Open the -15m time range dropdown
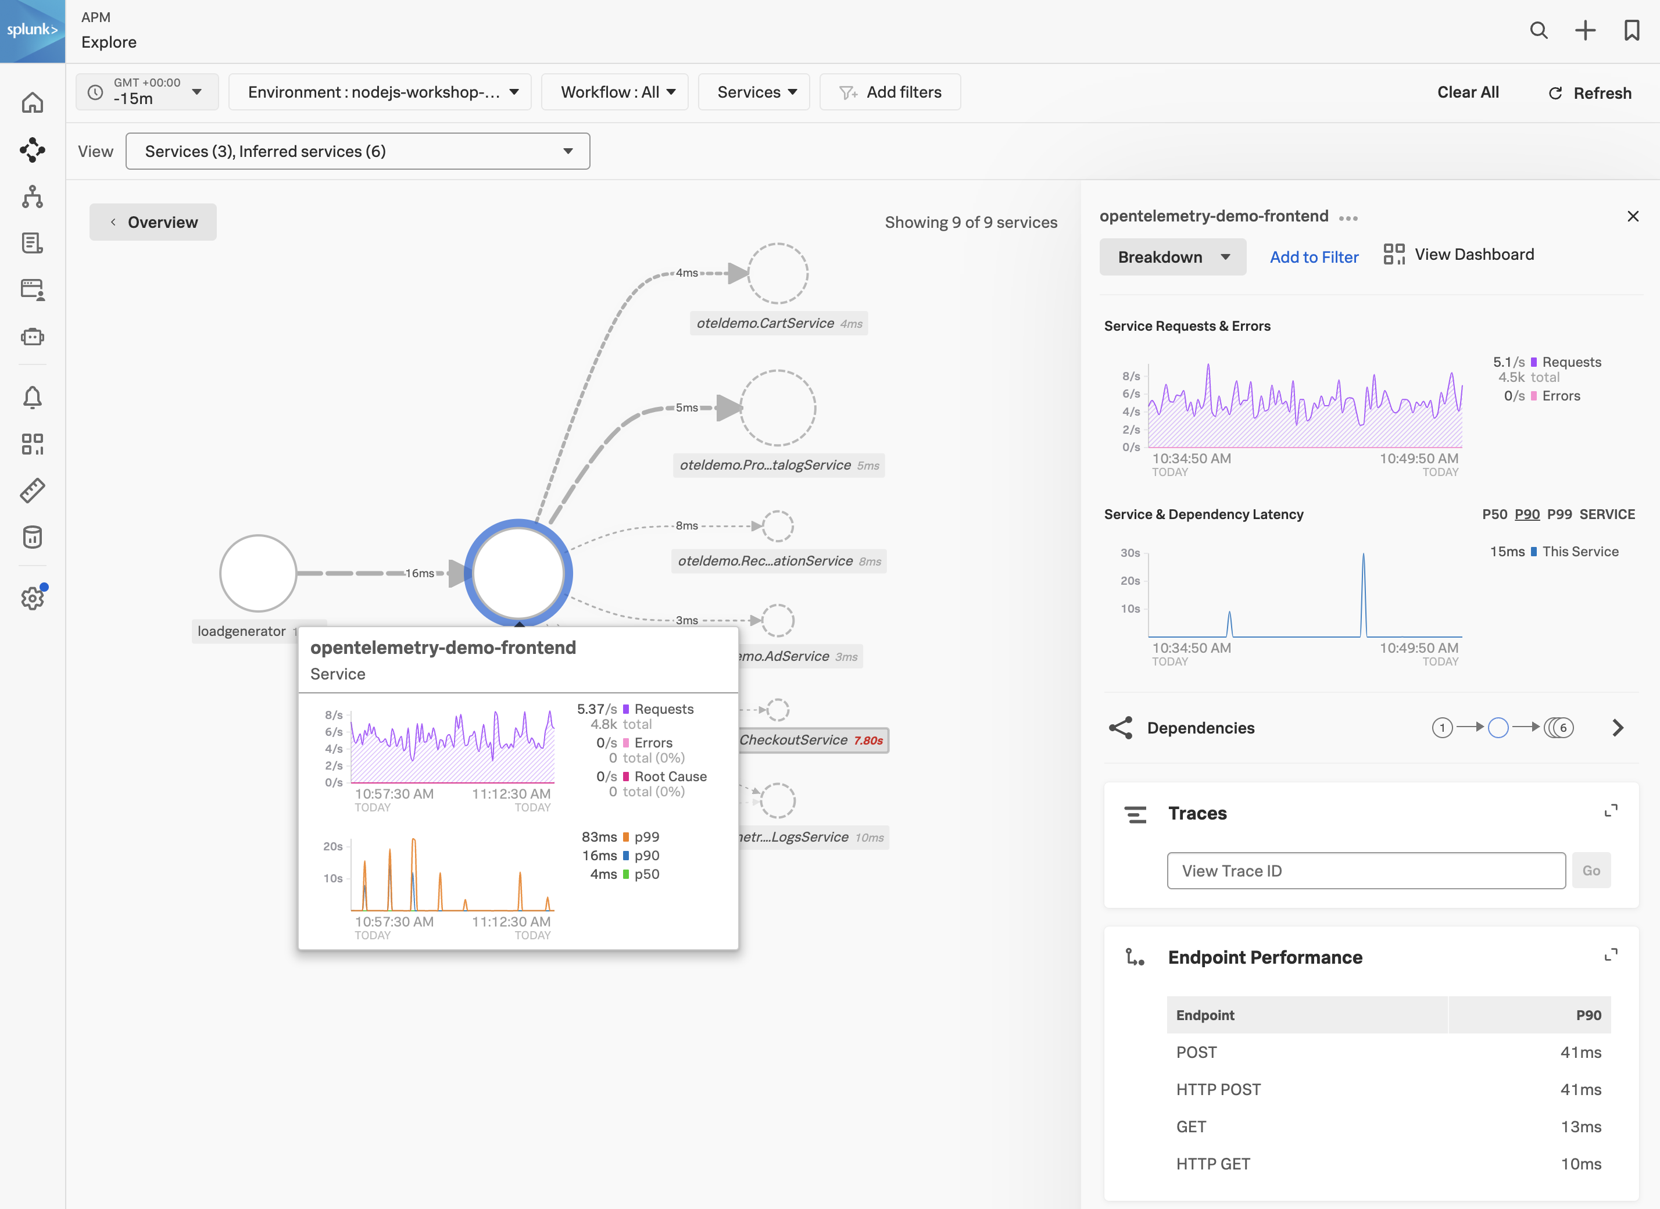Screen dimensions: 1660x1209 (x=147, y=92)
